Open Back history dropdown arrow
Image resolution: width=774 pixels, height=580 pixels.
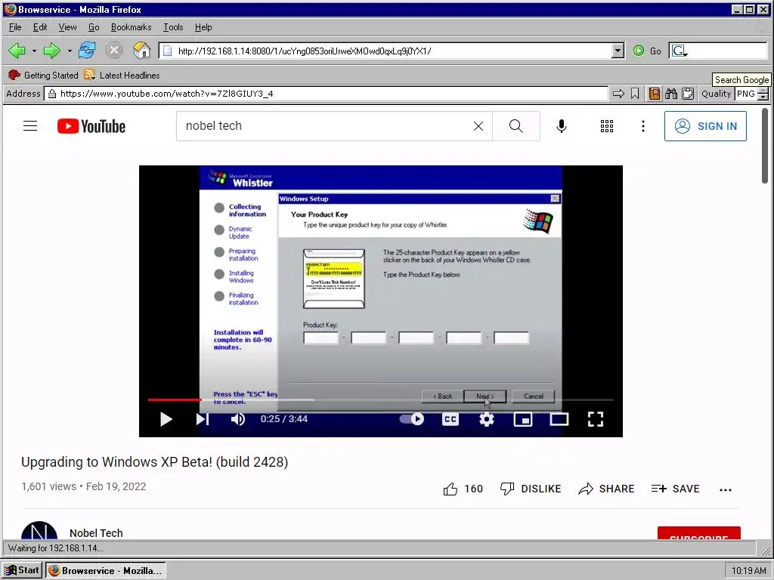pyautogui.click(x=34, y=51)
